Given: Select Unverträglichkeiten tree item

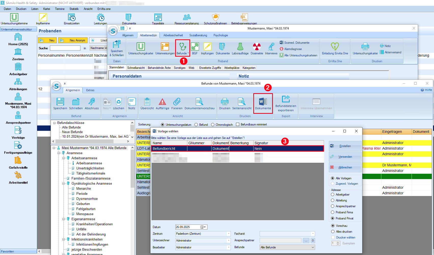Looking at the screenshot, I should [90, 168].
